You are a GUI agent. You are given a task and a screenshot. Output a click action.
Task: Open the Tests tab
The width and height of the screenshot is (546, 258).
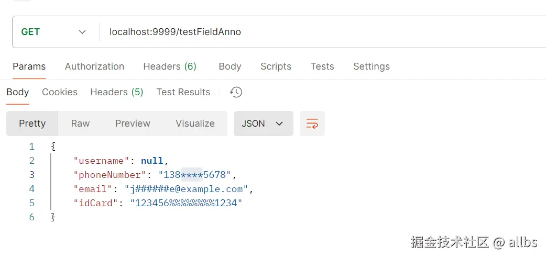(322, 66)
